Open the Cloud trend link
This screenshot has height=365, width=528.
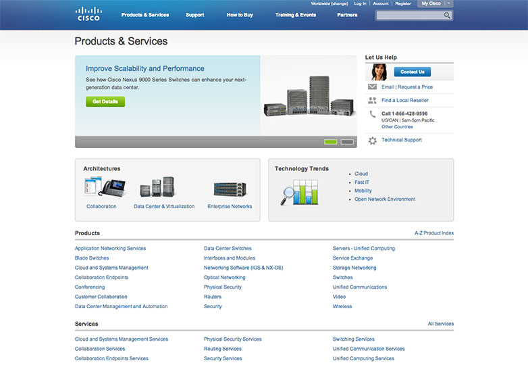pos(361,174)
